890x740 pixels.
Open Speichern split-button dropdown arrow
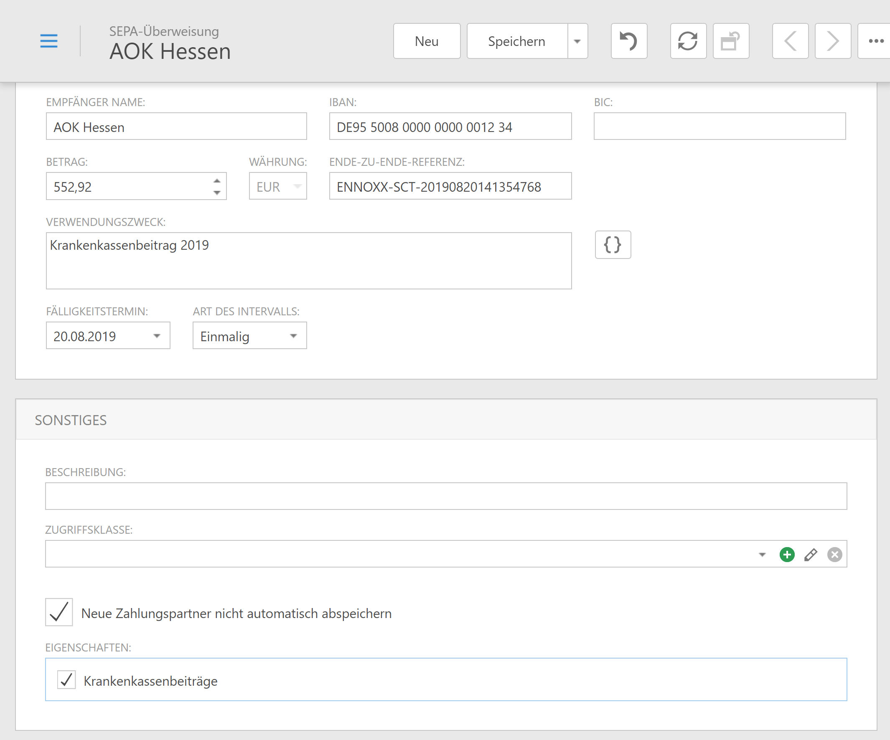point(577,41)
